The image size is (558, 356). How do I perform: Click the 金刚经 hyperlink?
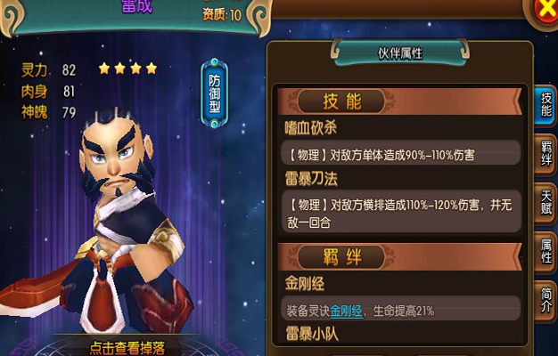pos(346,311)
